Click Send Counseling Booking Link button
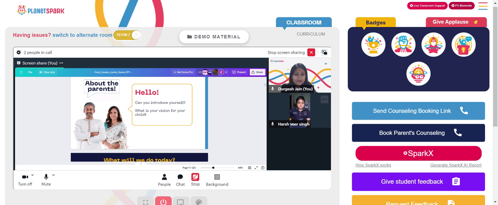The image size is (498, 205). point(418,111)
